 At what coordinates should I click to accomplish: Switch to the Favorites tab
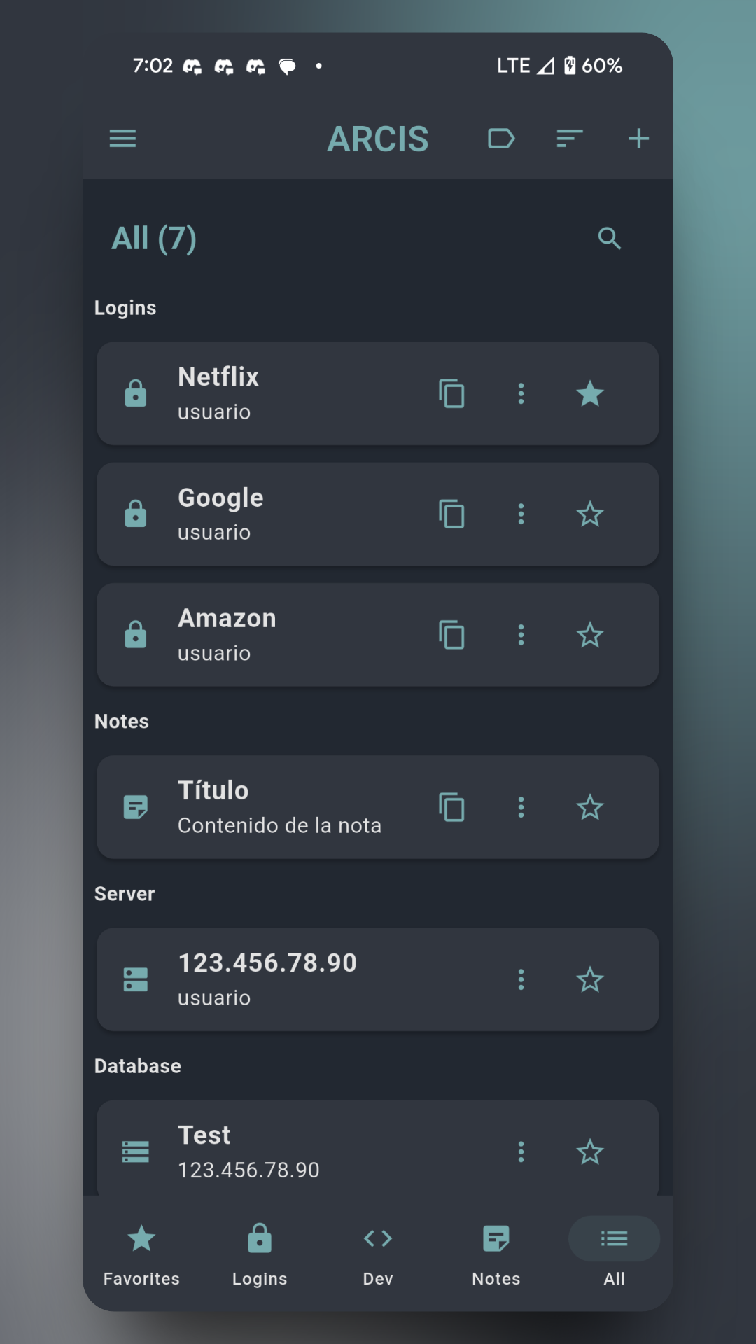[141, 1255]
